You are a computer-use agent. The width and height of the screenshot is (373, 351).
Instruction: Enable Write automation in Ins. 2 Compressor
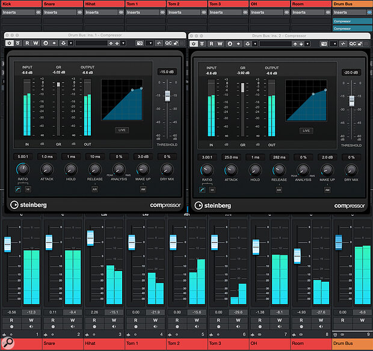pos(220,44)
